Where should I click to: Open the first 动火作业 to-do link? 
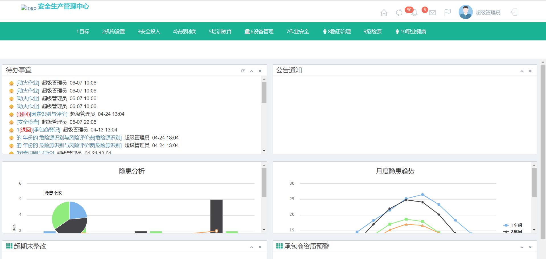coord(28,83)
